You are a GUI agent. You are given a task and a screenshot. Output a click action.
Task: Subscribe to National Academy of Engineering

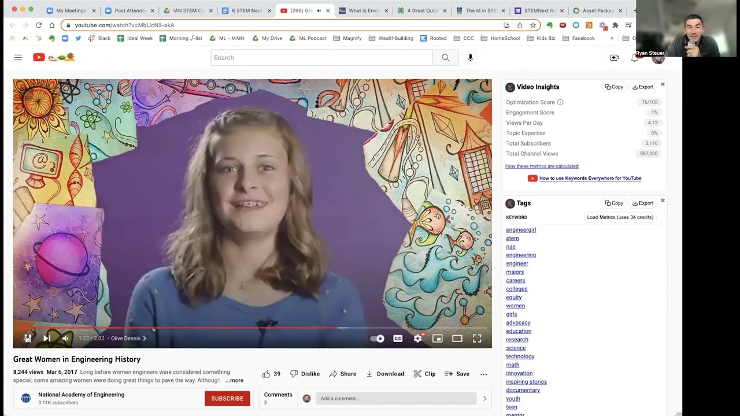[227, 399]
